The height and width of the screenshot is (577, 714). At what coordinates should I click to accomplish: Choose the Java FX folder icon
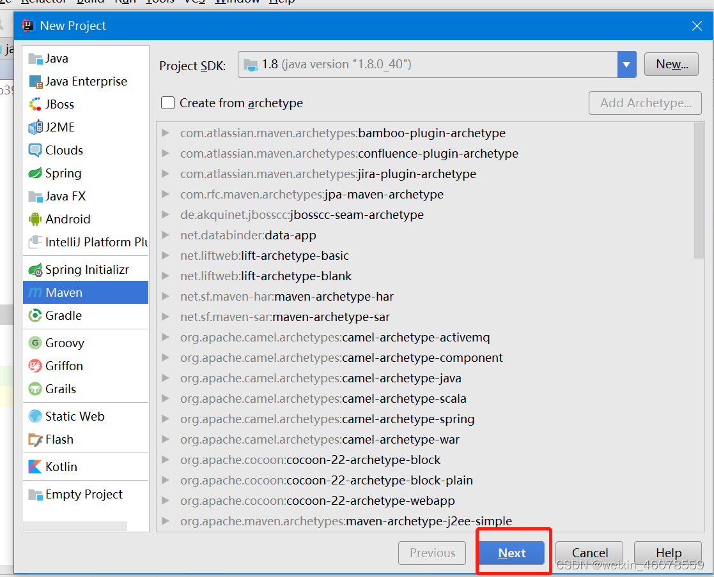35,197
